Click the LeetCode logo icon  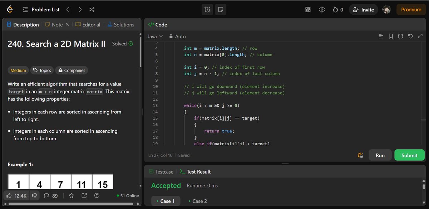point(10,10)
